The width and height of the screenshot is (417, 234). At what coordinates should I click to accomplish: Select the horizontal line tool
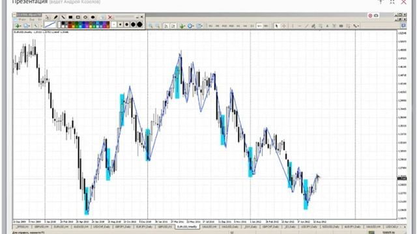point(300,26)
